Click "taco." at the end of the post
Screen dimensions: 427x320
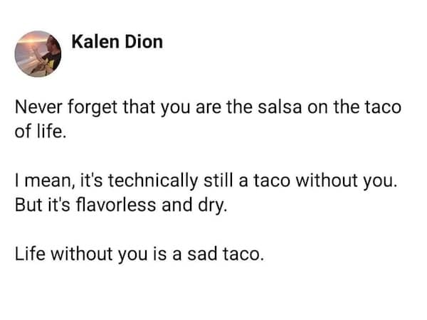pyautogui.click(x=246, y=253)
